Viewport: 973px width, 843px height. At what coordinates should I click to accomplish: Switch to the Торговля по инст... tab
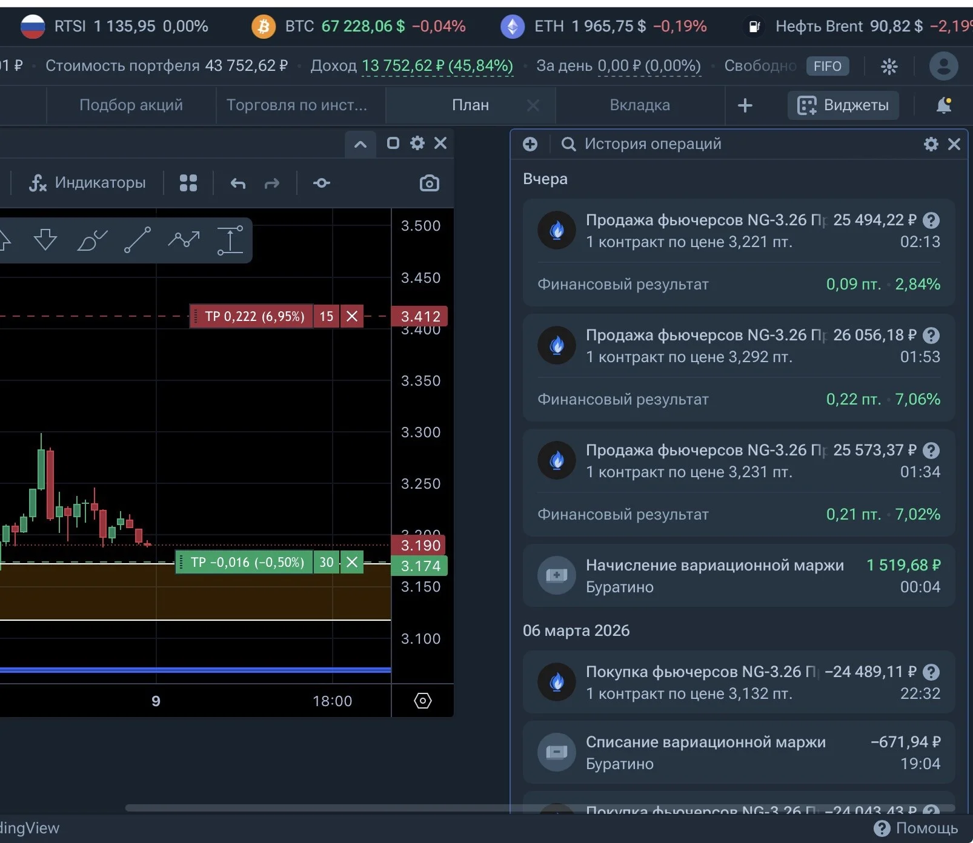(x=297, y=105)
